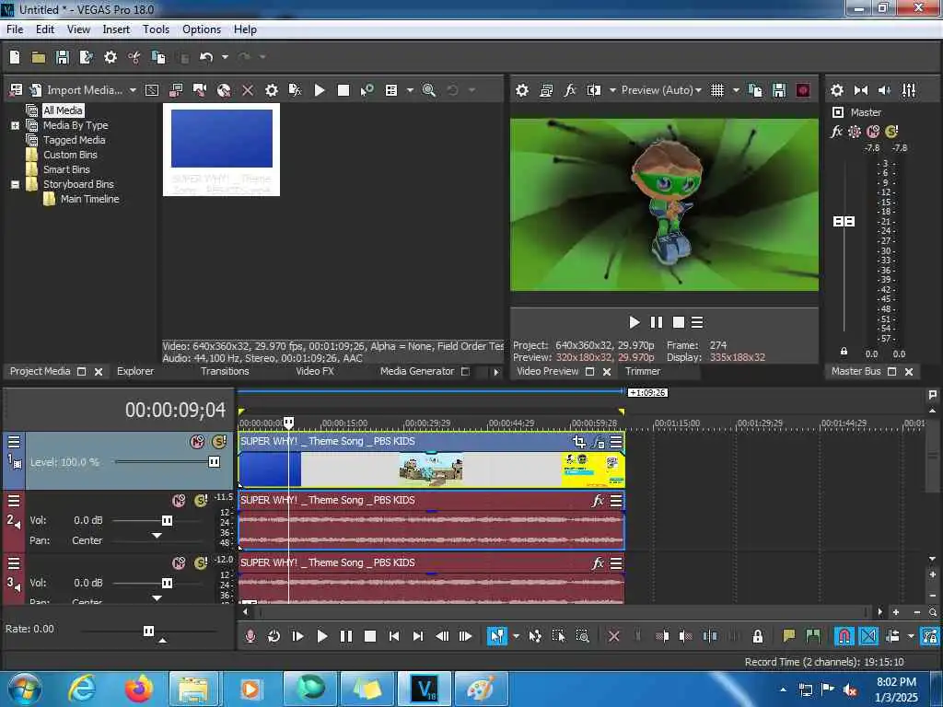Open the Options menu
Screen dimensions: 943x707
pyautogui.click(x=202, y=29)
